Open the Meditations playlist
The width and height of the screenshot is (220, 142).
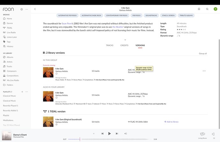pos(8,120)
